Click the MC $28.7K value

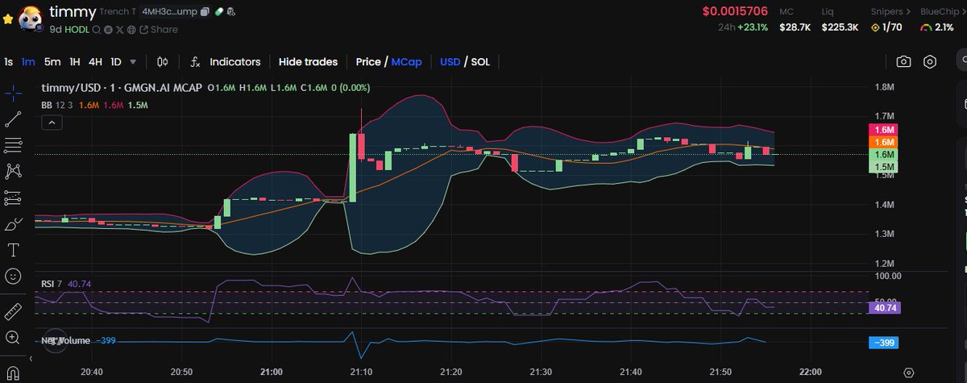pyautogui.click(x=795, y=27)
